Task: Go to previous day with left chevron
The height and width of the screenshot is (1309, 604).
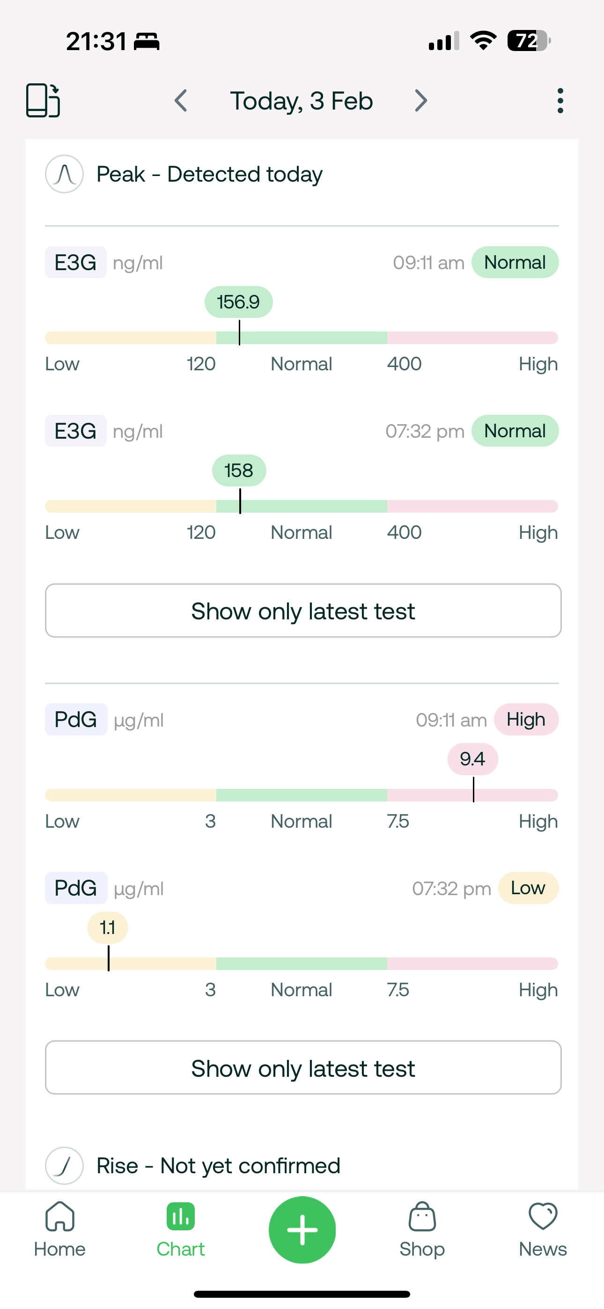Action: pos(181,101)
